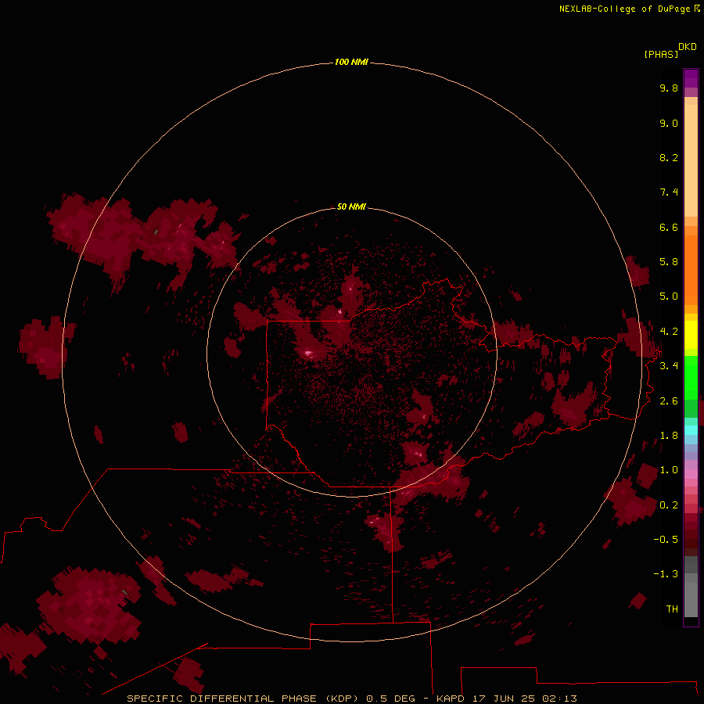
Task: Click the KAPD radar site identifier
Action: pos(451,699)
